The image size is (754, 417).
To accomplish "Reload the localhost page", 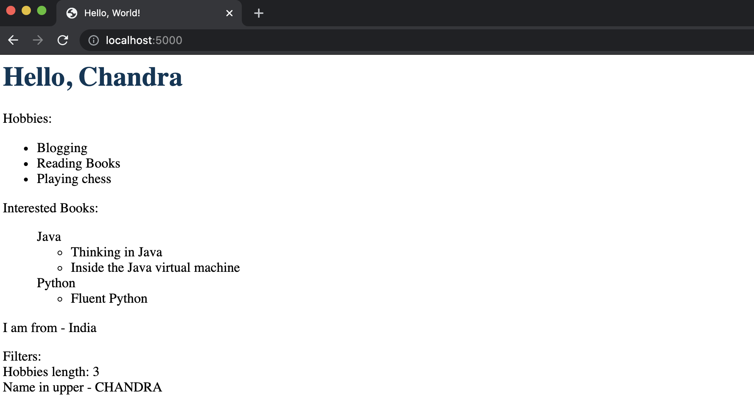I will 63,40.
